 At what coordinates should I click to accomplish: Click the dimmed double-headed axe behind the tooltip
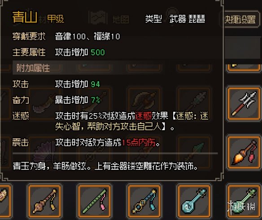point(144,101)
